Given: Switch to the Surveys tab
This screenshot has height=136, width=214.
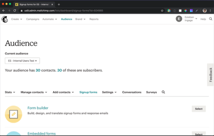Looking at the screenshot, I should 151,92.
